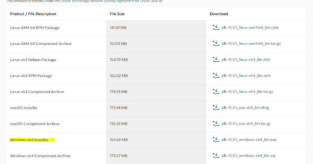The image size is (313, 164).
Task: Select the Linux x64 Debian Package label
Action: point(33,60)
